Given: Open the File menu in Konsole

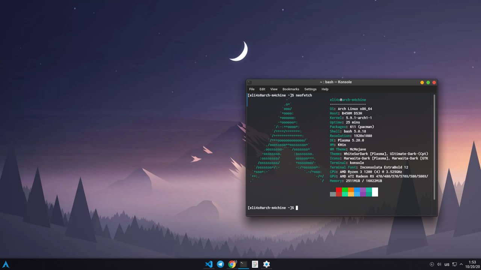Looking at the screenshot, I should point(252,89).
